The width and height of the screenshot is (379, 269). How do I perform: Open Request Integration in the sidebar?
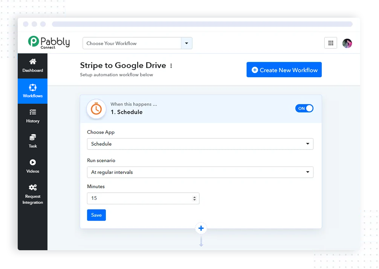click(x=33, y=194)
